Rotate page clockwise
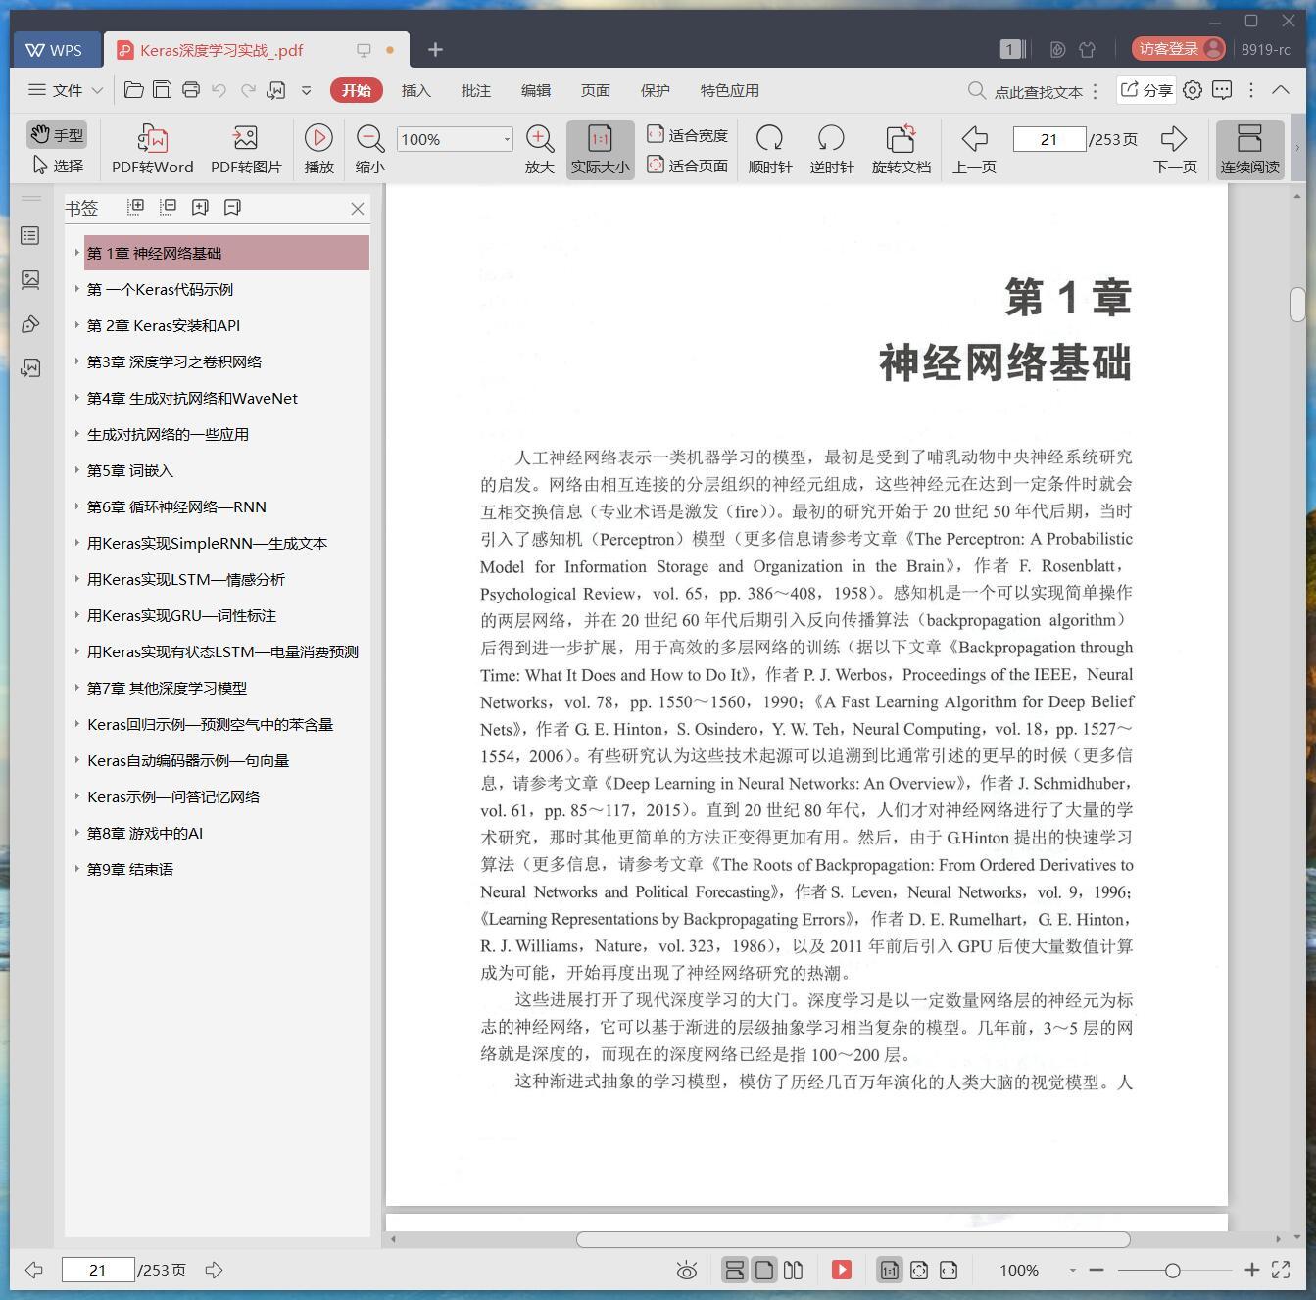Image resolution: width=1316 pixels, height=1300 pixels. [770, 150]
